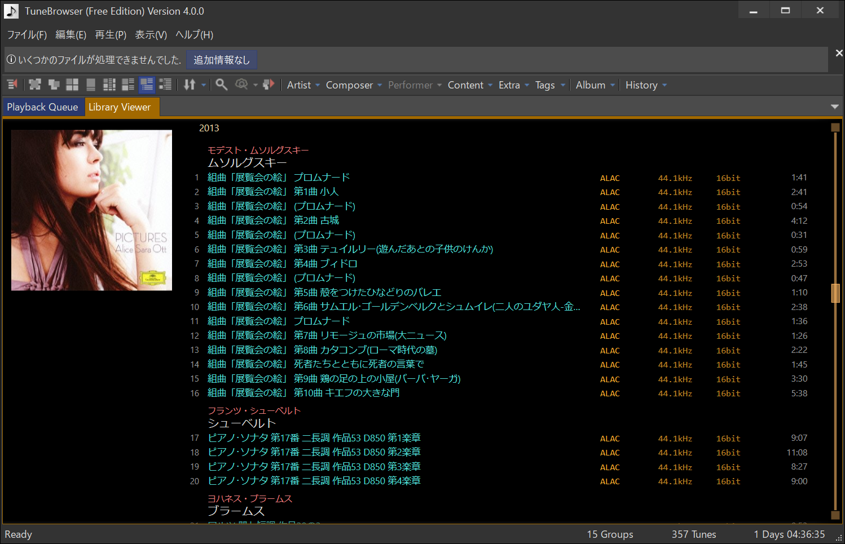The width and height of the screenshot is (845, 544).
Task: Toggle the grid-with-details view mode
Action: click(109, 85)
